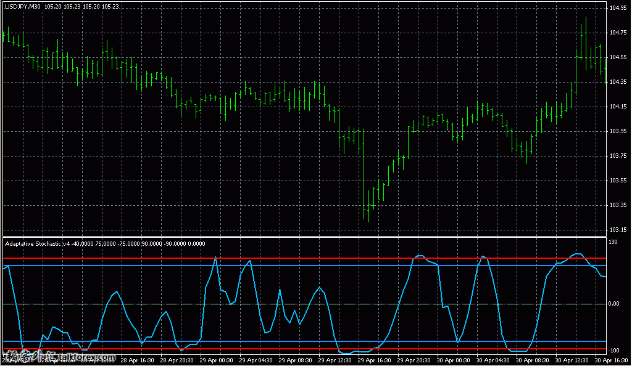
Task: Select the 28 Apr 20:30 time label
Action: pyautogui.click(x=177, y=360)
